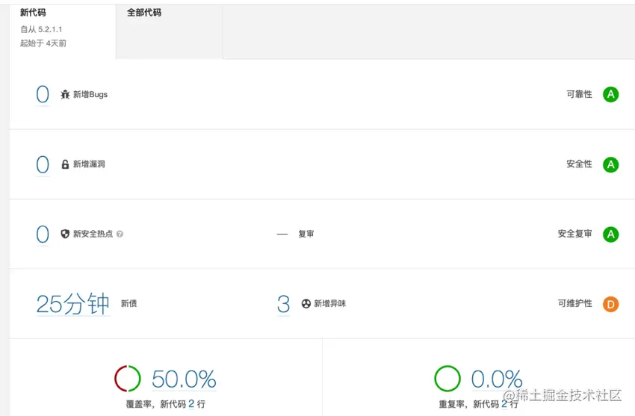Open the 3 new code smells count
This screenshot has height=416, width=635.
283,304
